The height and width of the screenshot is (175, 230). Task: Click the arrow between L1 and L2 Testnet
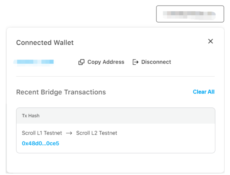[x=69, y=133]
